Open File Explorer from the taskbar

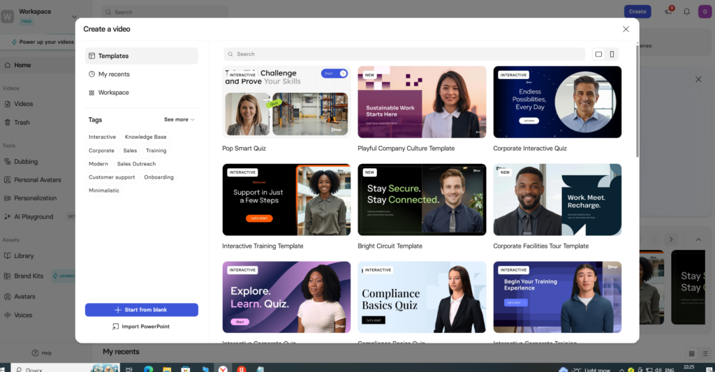(167, 369)
